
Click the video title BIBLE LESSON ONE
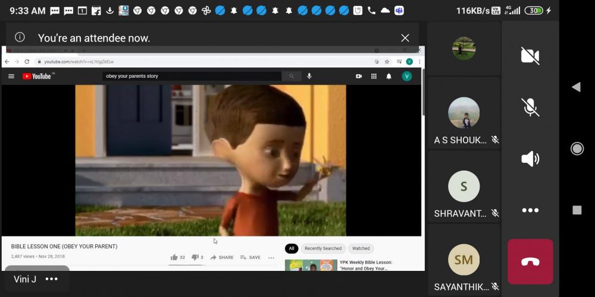tap(64, 247)
